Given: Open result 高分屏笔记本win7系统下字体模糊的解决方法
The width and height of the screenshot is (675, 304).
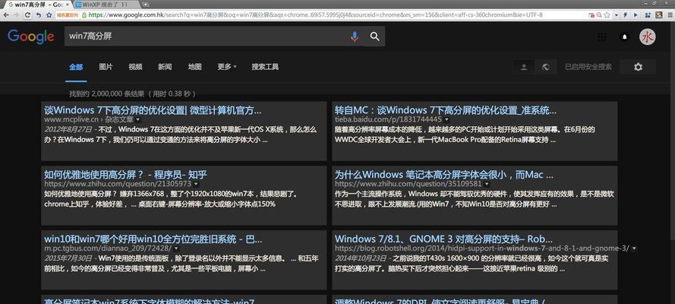Looking at the screenshot, I should (x=149, y=301).
